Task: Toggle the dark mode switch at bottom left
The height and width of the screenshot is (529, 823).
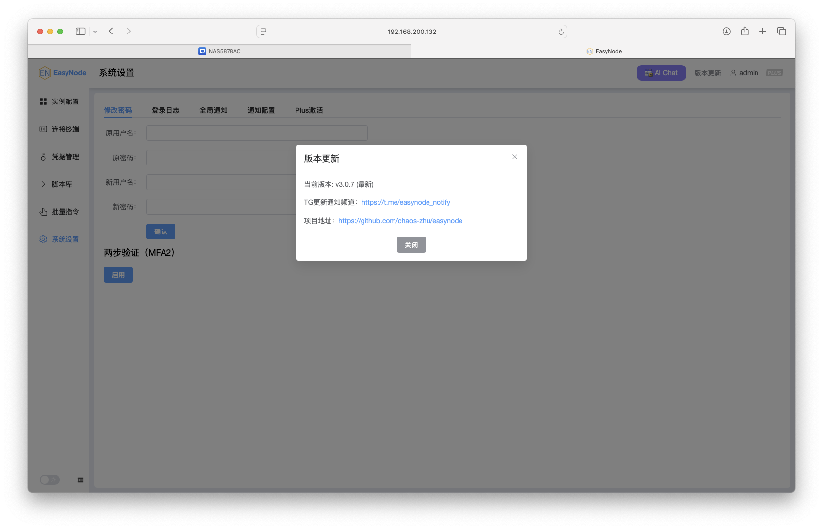Action: pyautogui.click(x=49, y=479)
